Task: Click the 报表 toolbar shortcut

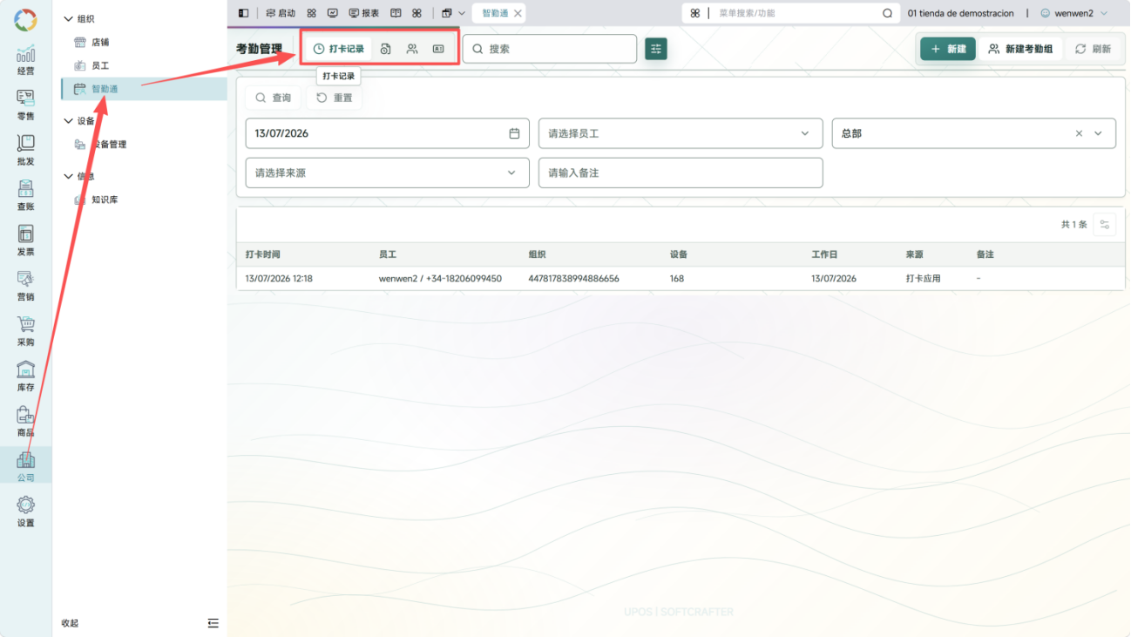Action: (x=364, y=13)
